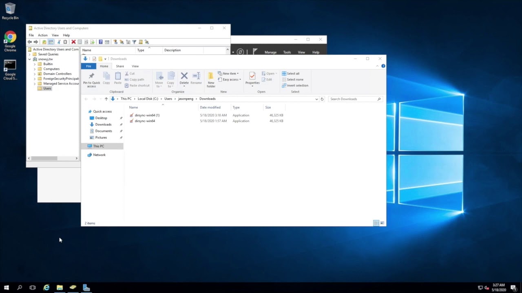522x293 pixels.
Task: Click the Forward arrow in the Active Directory toolbar
Action: coord(36,42)
